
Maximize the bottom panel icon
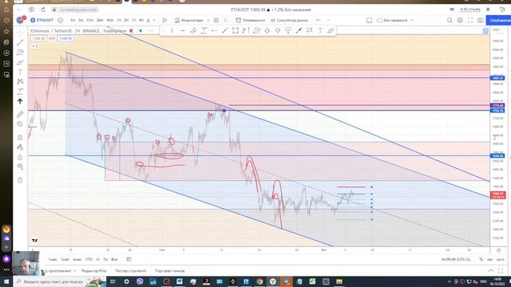(x=501, y=271)
